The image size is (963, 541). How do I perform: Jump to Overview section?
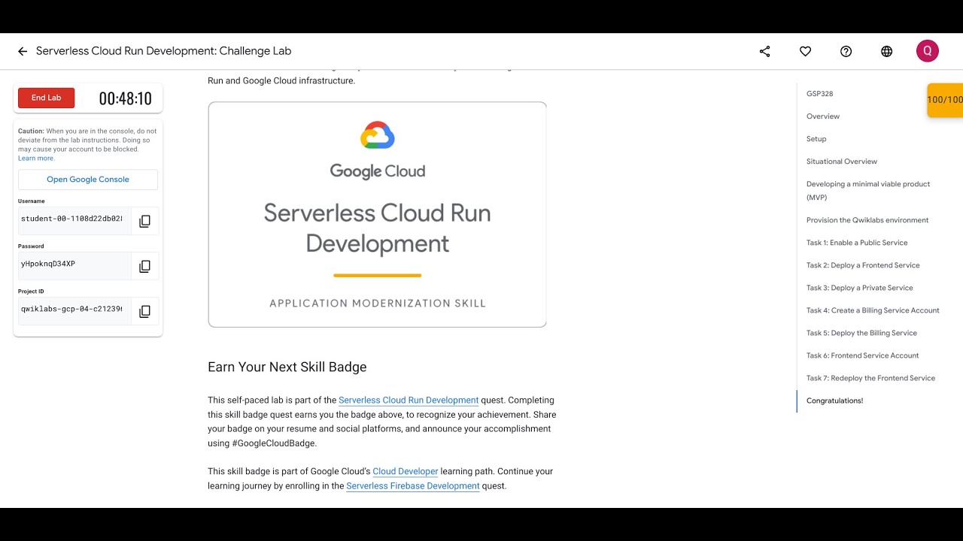click(823, 116)
